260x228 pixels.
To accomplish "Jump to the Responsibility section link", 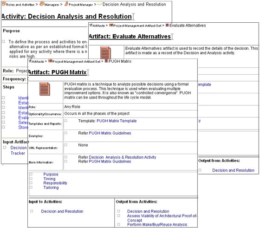I will 55,183.
